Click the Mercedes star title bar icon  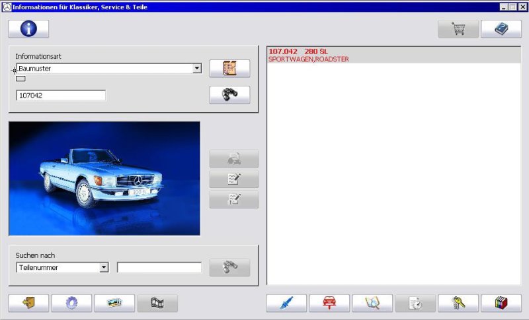coord(7,7)
